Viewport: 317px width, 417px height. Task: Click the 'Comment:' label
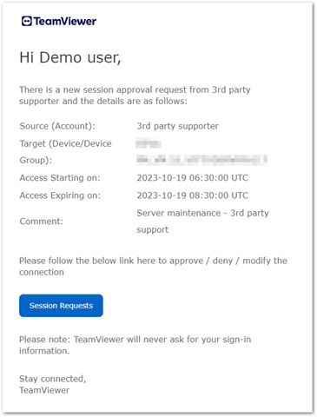42,222
